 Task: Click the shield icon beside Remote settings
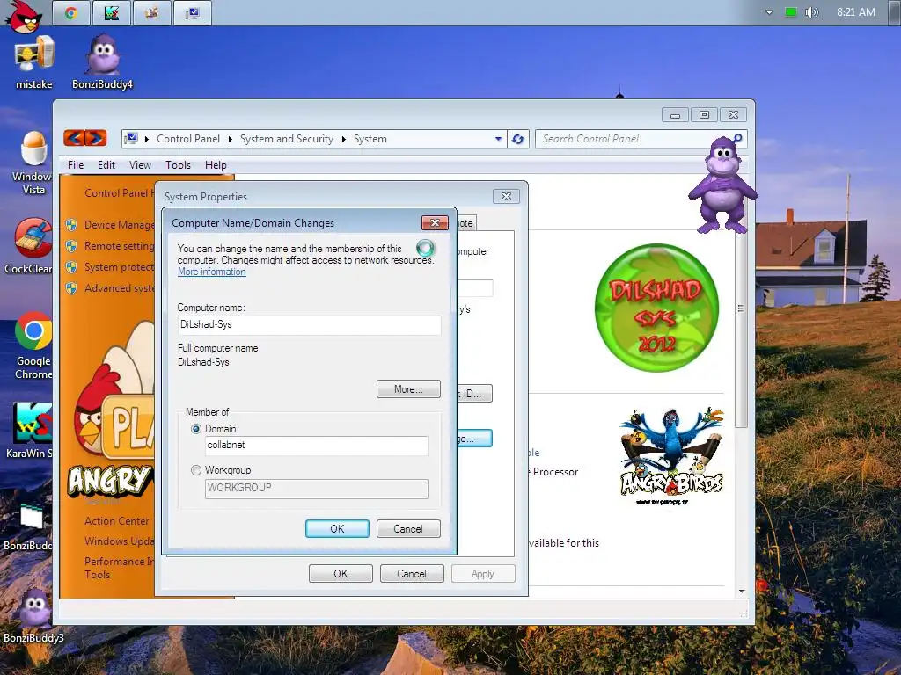pos(71,246)
